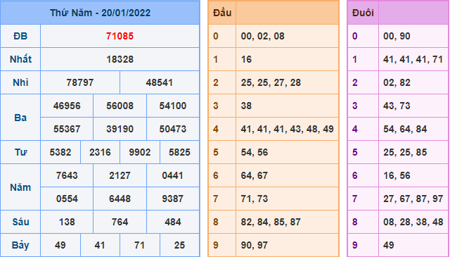
Task: Click the Sáu row label
Action: click(20, 222)
